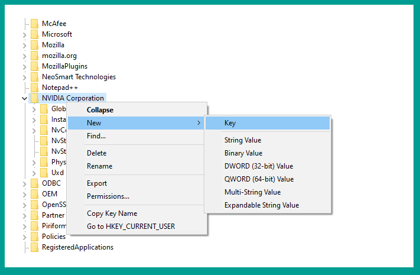The height and width of the screenshot is (275, 420).
Task: Choose Export from the context menu
Action: (97, 183)
